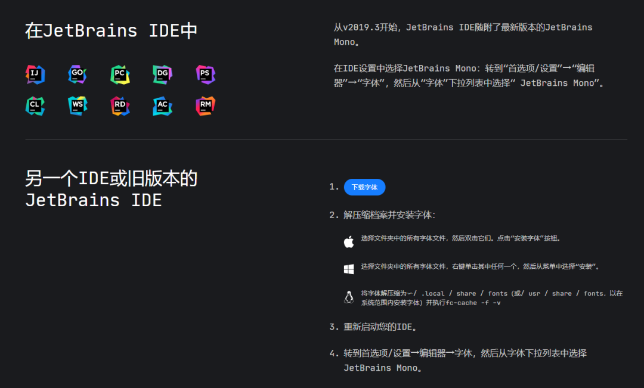Click the Linux penguin icon
Image resolution: width=644 pixels, height=388 pixels.
click(349, 297)
